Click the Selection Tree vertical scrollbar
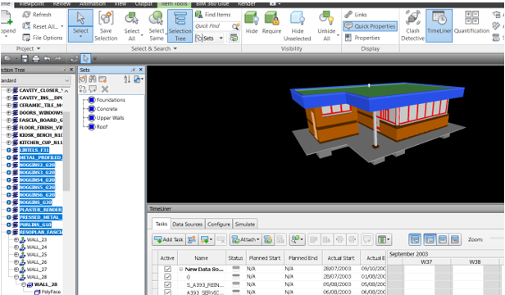The height and width of the screenshot is (295, 505). (66, 152)
